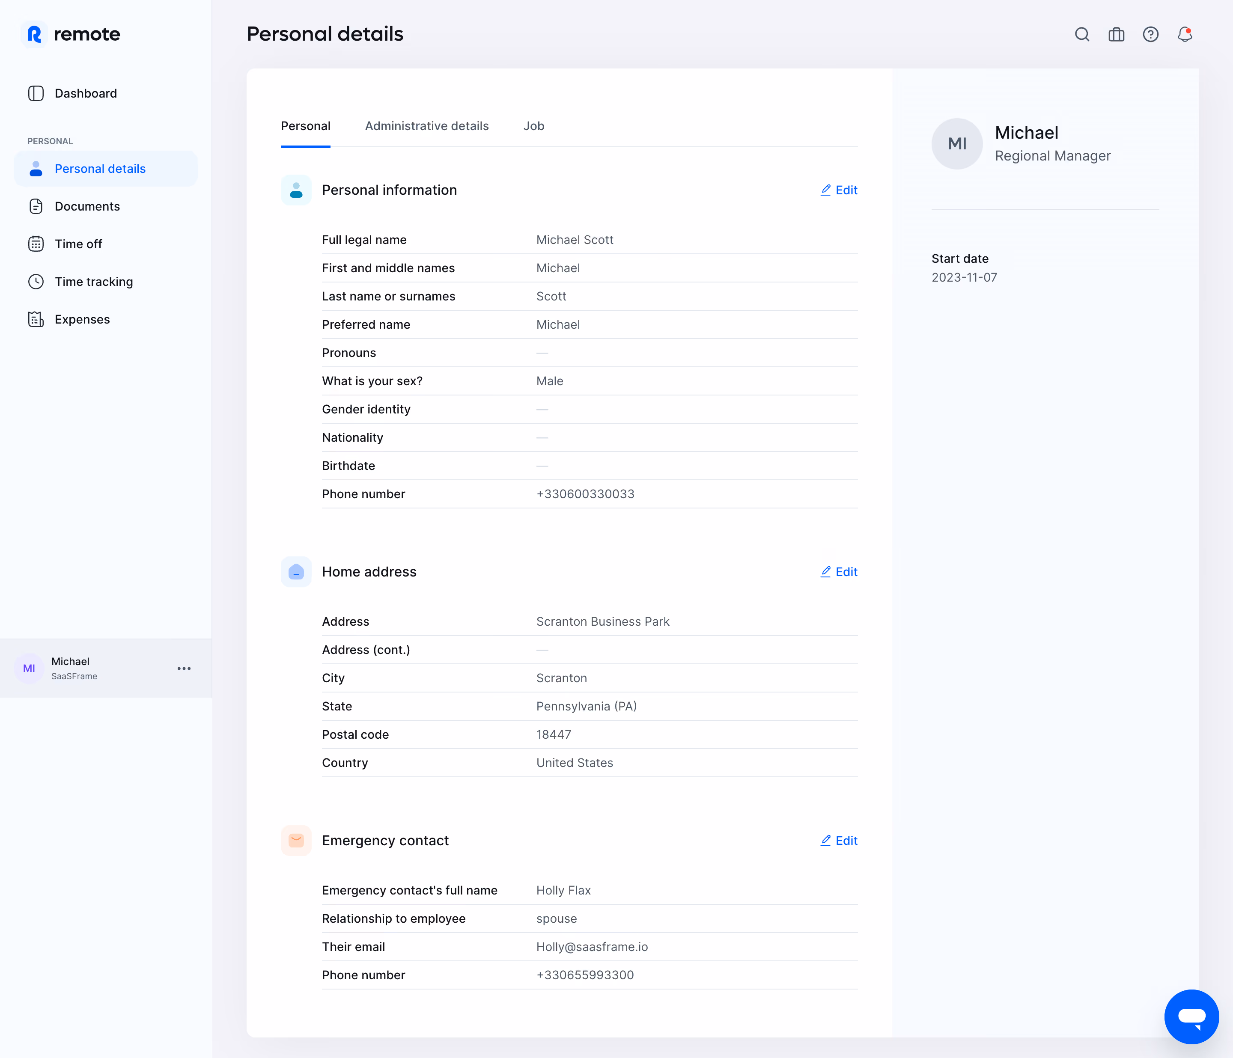Click the Dashboard sidebar icon
The width and height of the screenshot is (1233, 1058).
[x=36, y=93]
